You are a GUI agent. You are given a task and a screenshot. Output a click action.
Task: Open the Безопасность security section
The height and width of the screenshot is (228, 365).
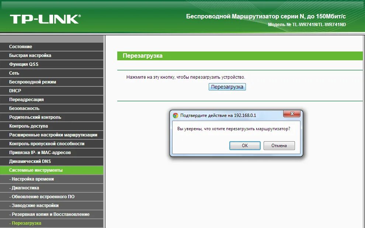[x=24, y=108]
